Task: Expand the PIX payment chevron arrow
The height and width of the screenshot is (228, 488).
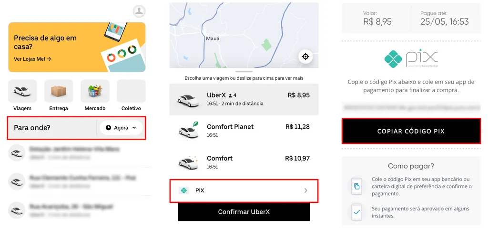Action: coord(306,190)
